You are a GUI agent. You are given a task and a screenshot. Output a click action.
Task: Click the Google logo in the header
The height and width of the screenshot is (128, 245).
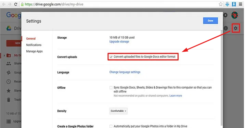(x=14, y=15)
